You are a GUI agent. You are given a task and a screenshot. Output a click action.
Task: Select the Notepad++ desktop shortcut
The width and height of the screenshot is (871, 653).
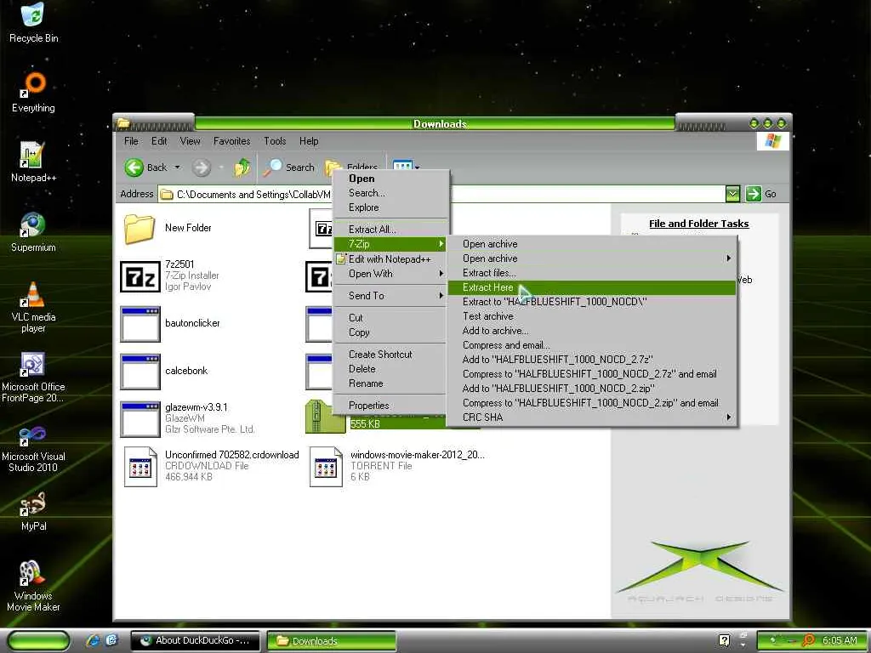tap(33, 162)
